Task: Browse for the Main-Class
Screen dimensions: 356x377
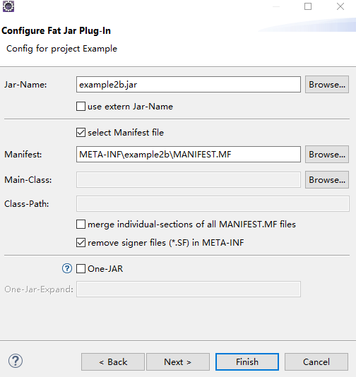Action: [x=327, y=180]
